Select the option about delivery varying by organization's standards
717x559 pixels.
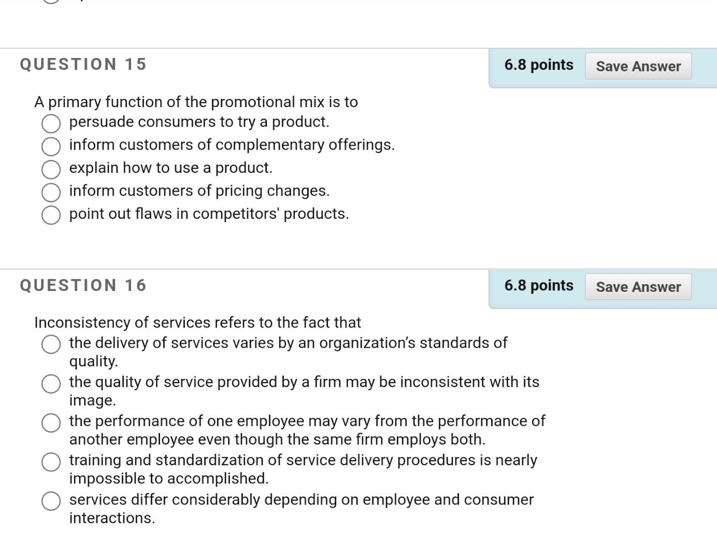[x=51, y=344]
